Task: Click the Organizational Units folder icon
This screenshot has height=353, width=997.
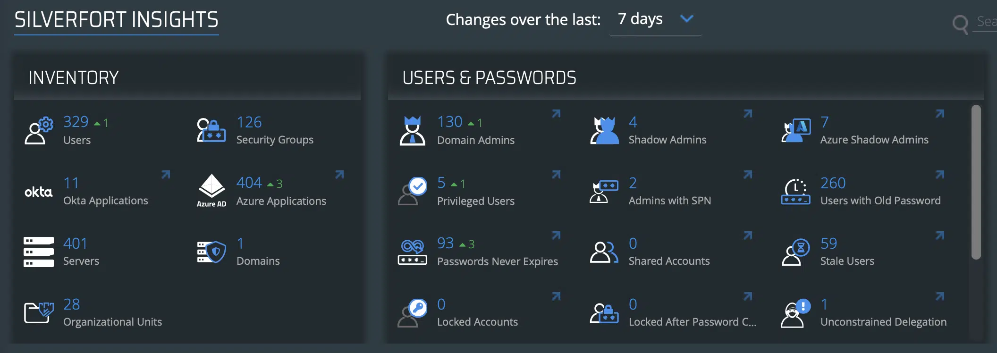Action: [x=38, y=312]
